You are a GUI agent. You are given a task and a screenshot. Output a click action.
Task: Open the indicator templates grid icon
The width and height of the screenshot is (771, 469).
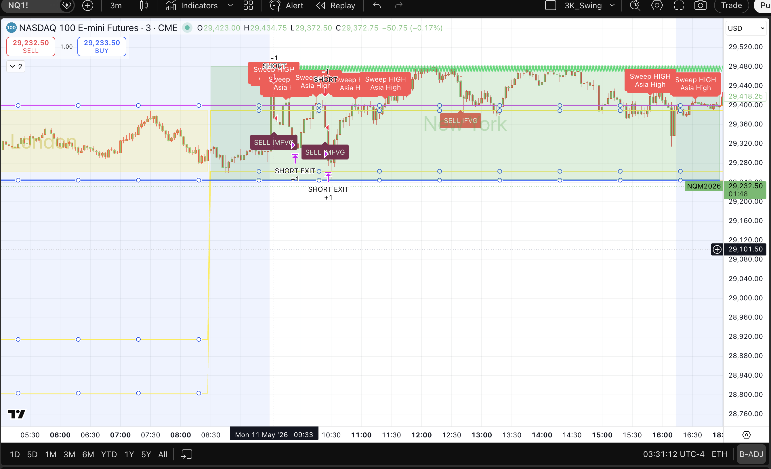point(248,5)
